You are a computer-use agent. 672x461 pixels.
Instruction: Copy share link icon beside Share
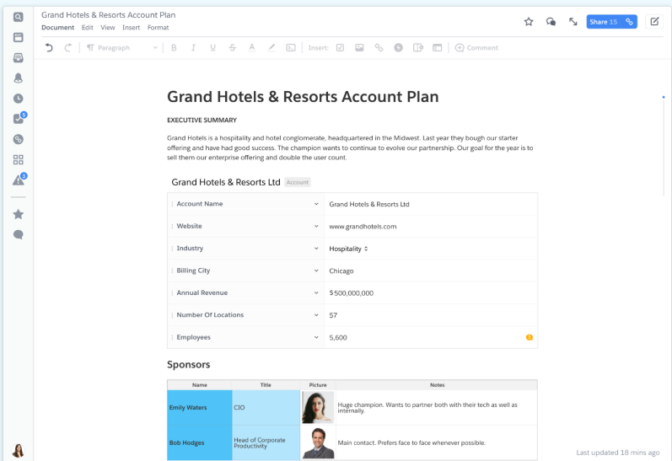click(x=629, y=21)
